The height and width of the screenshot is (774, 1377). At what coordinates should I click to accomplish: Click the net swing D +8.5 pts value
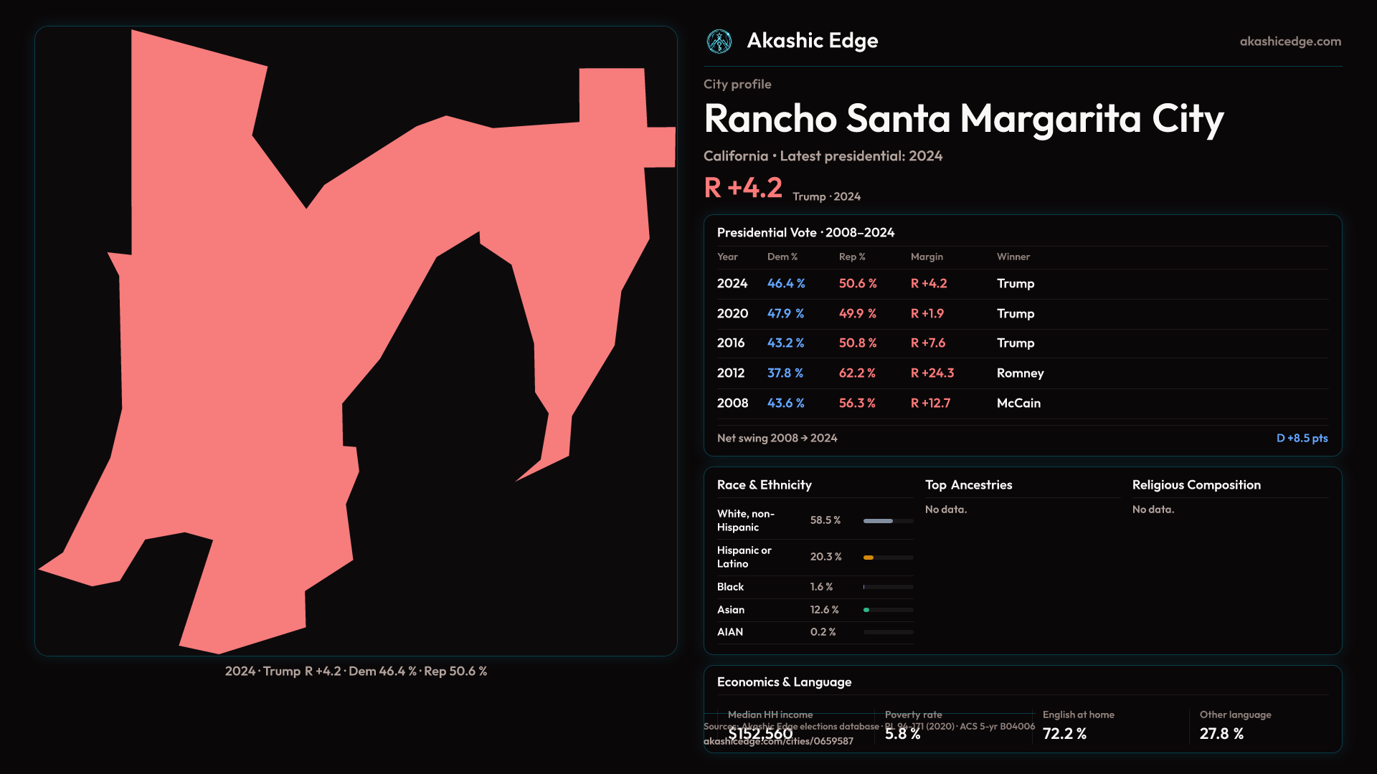(x=1301, y=439)
